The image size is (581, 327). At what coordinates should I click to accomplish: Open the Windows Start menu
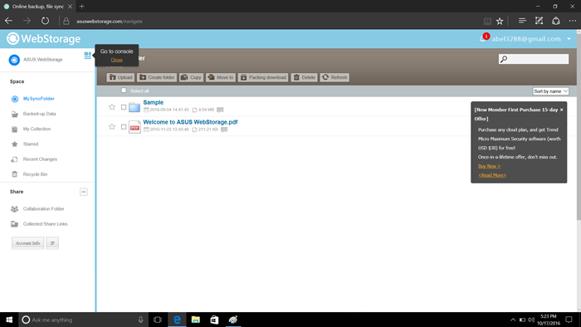[x=9, y=320]
